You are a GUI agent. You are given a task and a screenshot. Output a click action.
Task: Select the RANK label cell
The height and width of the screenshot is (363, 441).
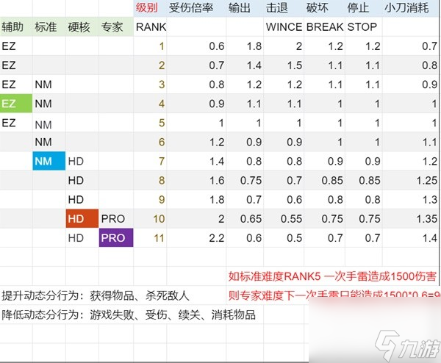[x=150, y=27]
